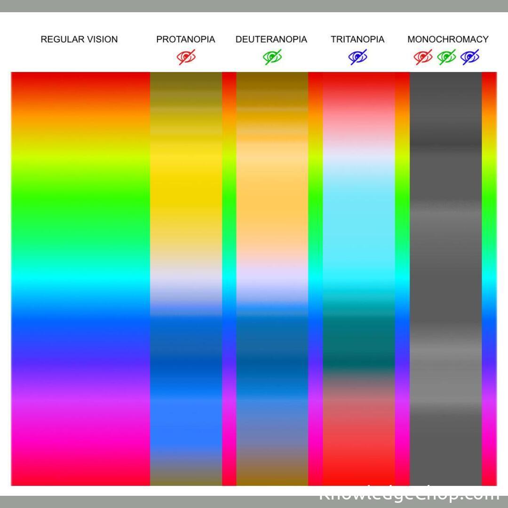Select the MONOCHROMACY heading text

[448, 40]
